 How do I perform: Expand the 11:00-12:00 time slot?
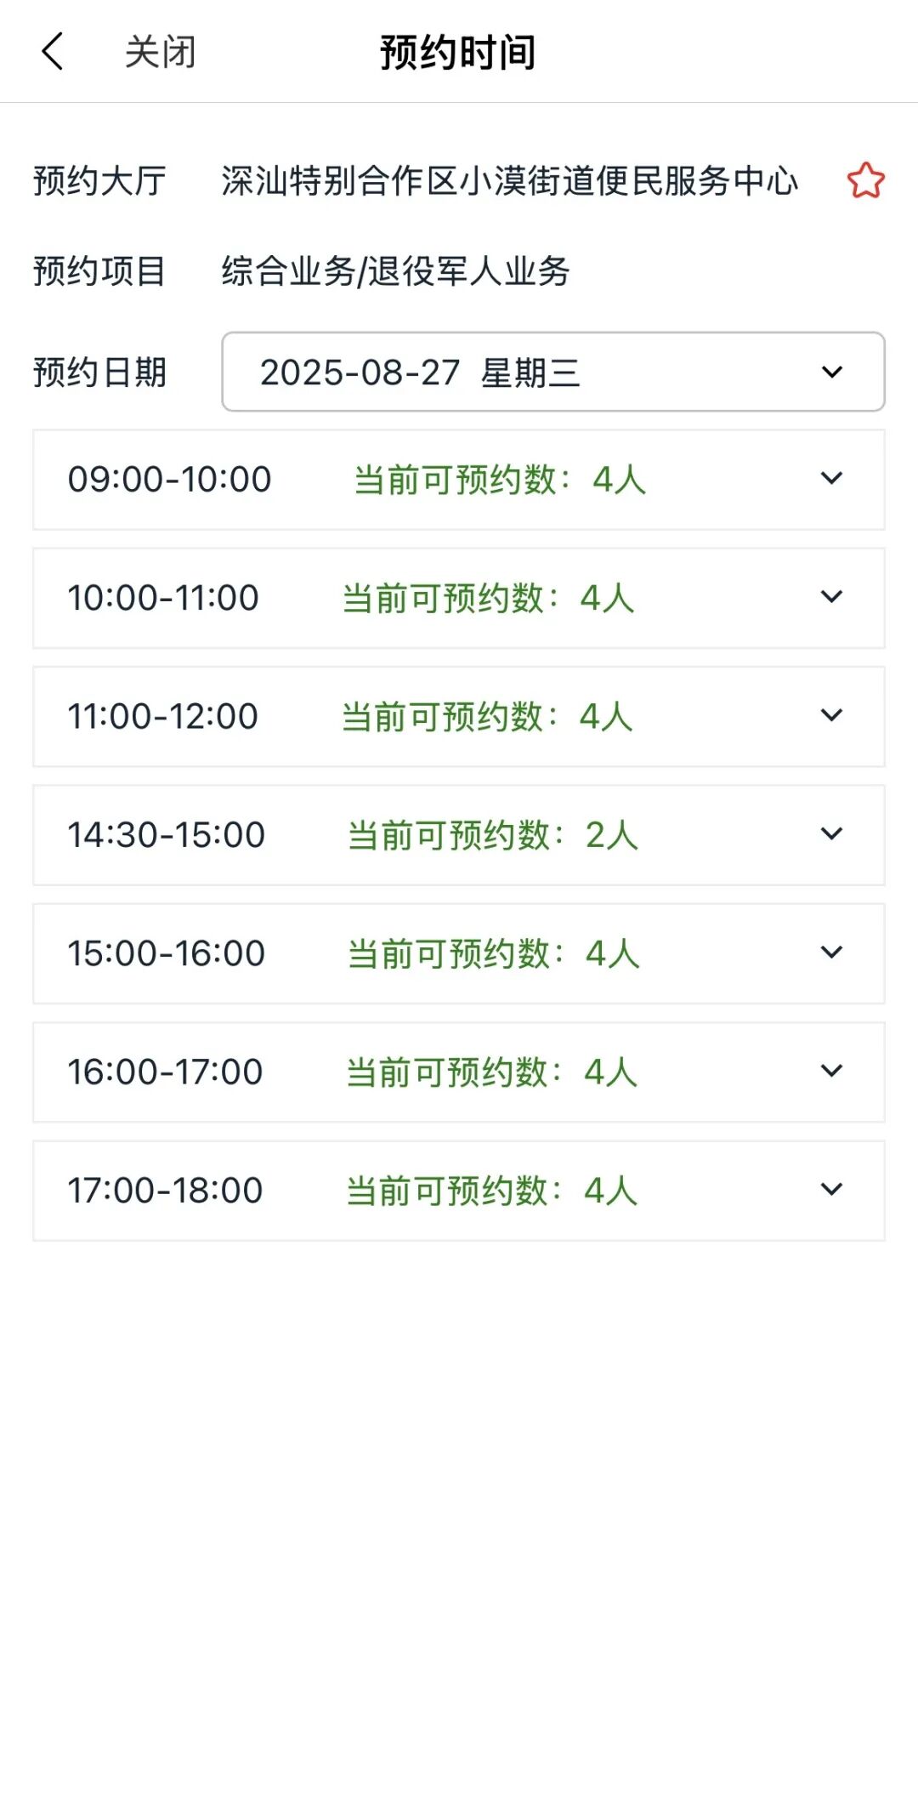point(458,716)
